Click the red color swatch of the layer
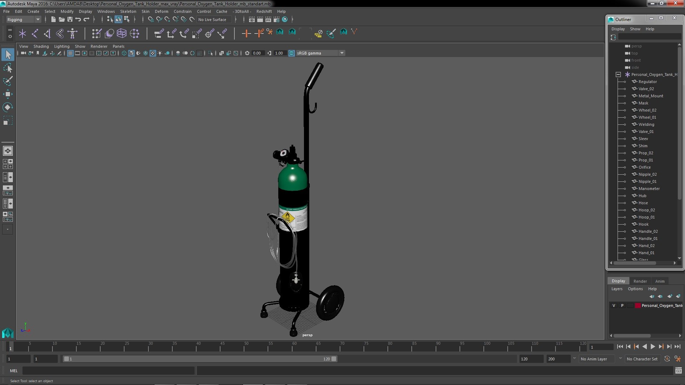Viewport: 685px width, 385px height. click(x=638, y=306)
